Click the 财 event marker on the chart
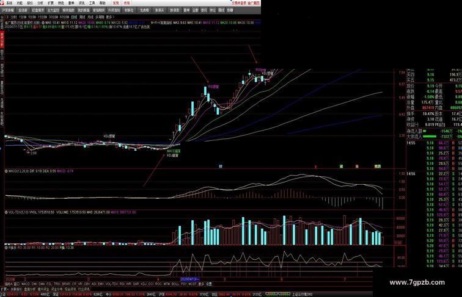Image resolution: width=462 pixels, height=297 pixels. pos(221,166)
